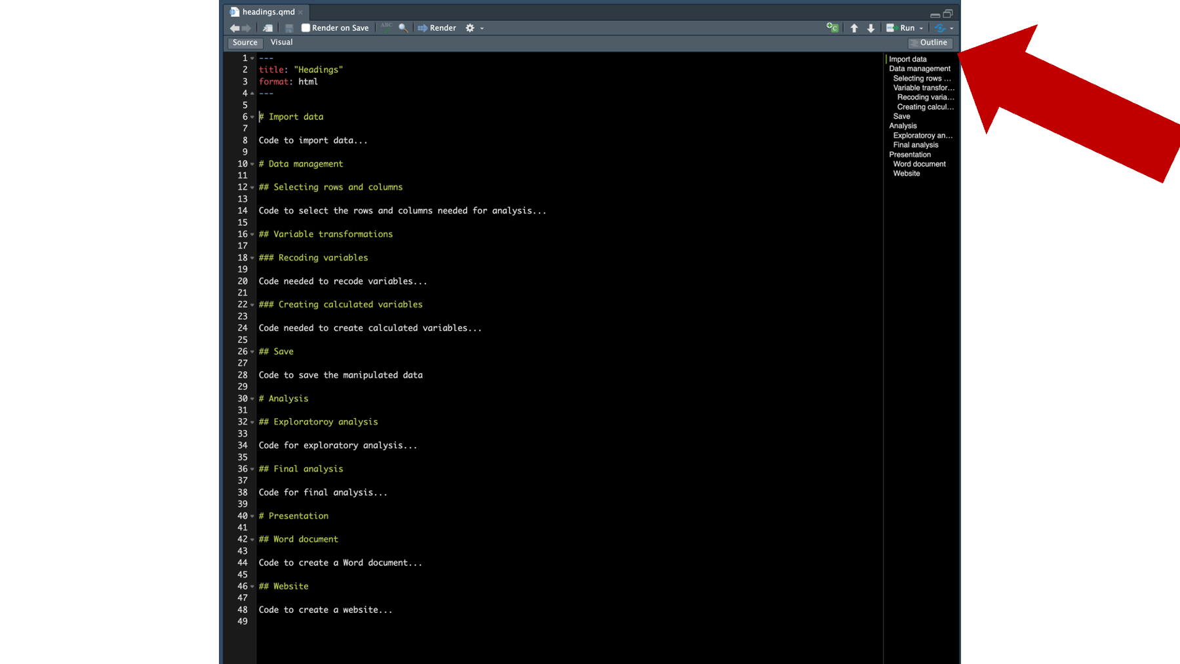Click 'Code to create a website...' line
The height and width of the screenshot is (664, 1180).
[x=326, y=610]
